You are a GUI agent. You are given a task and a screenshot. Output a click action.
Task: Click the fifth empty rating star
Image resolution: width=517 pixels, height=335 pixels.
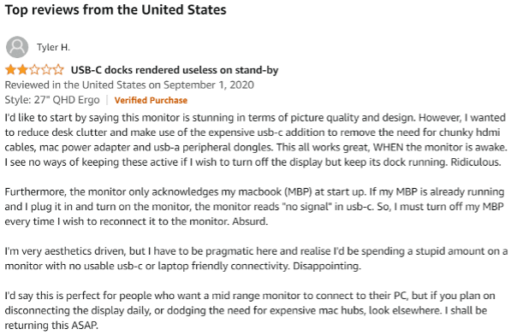(58, 70)
